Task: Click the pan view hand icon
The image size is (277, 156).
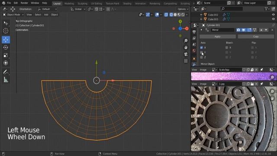Action: coord(186,47)
